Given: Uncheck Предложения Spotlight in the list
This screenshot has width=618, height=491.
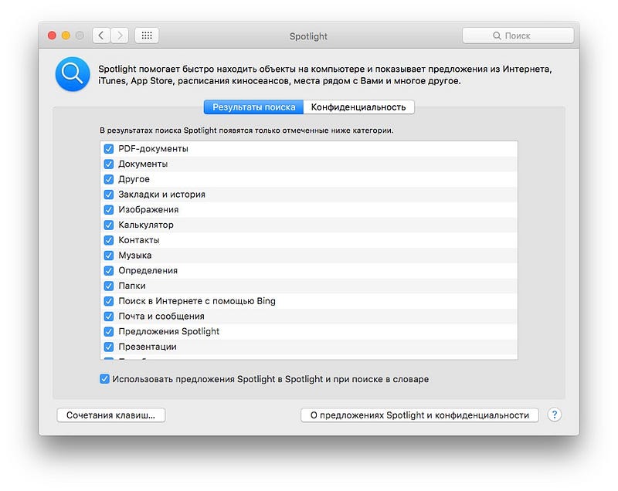Looking at the screenshot, I should point(109,331).
